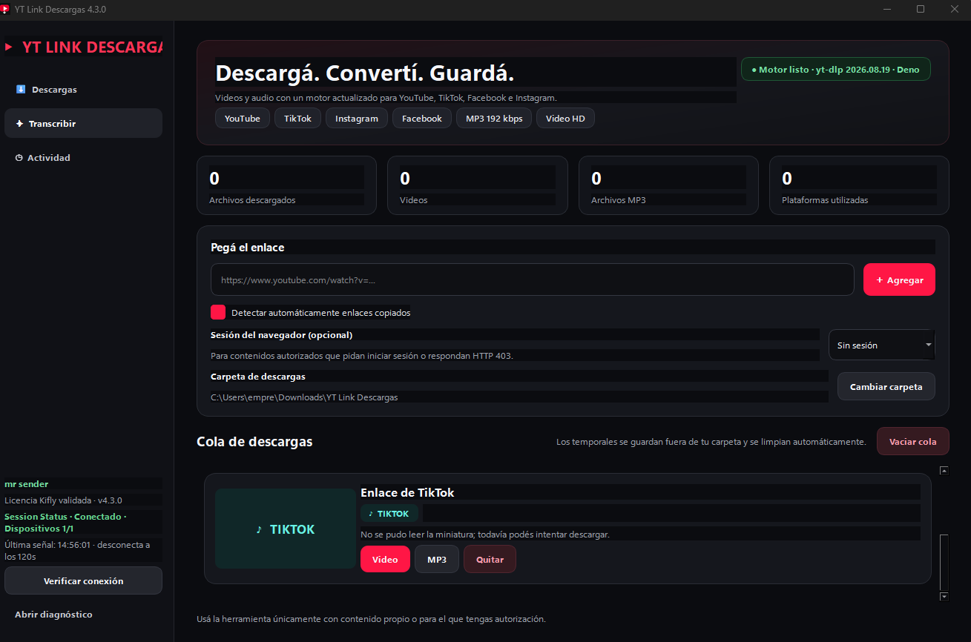Screen dimensions: 971x642
Task: Minimize the YT Link Descargas window
Action: coord(886,9)
